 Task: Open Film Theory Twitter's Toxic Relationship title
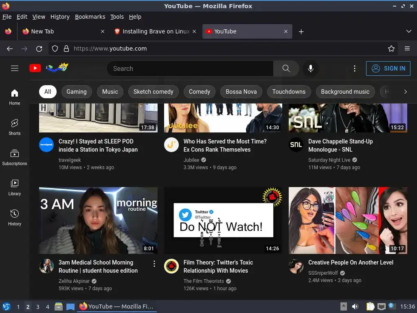tap(218, 267)
